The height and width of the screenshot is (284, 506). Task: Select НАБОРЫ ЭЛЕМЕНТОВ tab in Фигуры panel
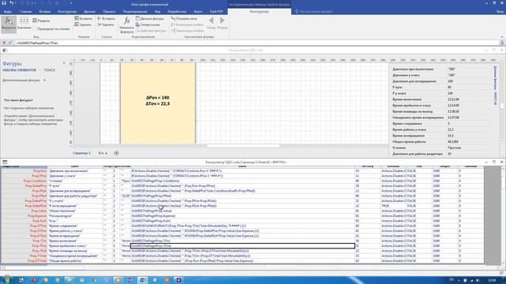coord(19,70)
